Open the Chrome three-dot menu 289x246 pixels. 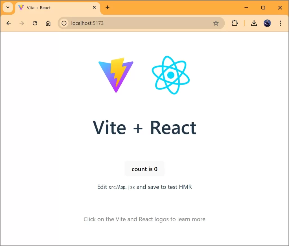[280, 23]
